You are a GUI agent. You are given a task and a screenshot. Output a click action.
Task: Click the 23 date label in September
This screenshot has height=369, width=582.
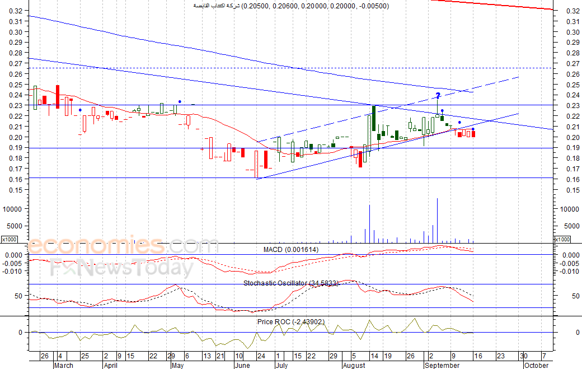click(501, 356)
